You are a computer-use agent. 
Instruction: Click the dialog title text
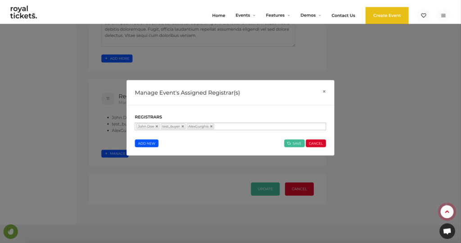pyautogui.click(x=187, y=93)
